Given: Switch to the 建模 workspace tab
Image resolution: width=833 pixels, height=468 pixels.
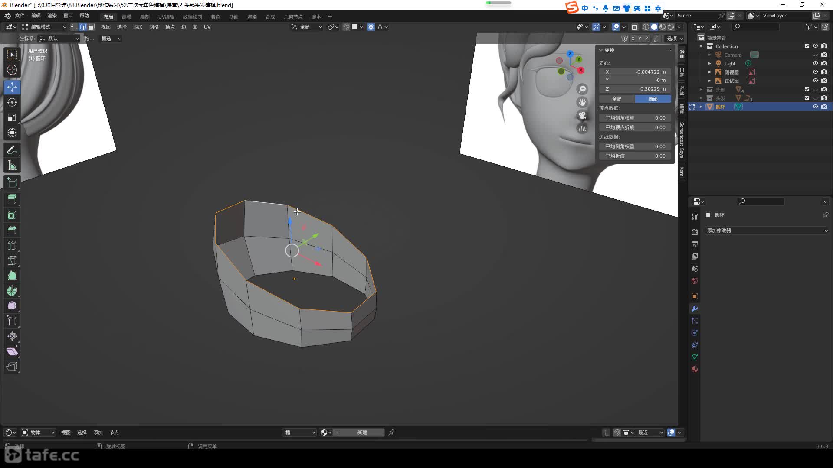Looking at the screenshot, I should 127,16.
